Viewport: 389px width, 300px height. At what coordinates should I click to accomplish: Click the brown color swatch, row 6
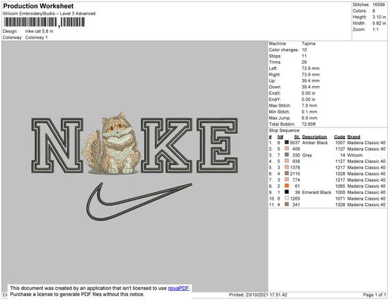point(287,173)
